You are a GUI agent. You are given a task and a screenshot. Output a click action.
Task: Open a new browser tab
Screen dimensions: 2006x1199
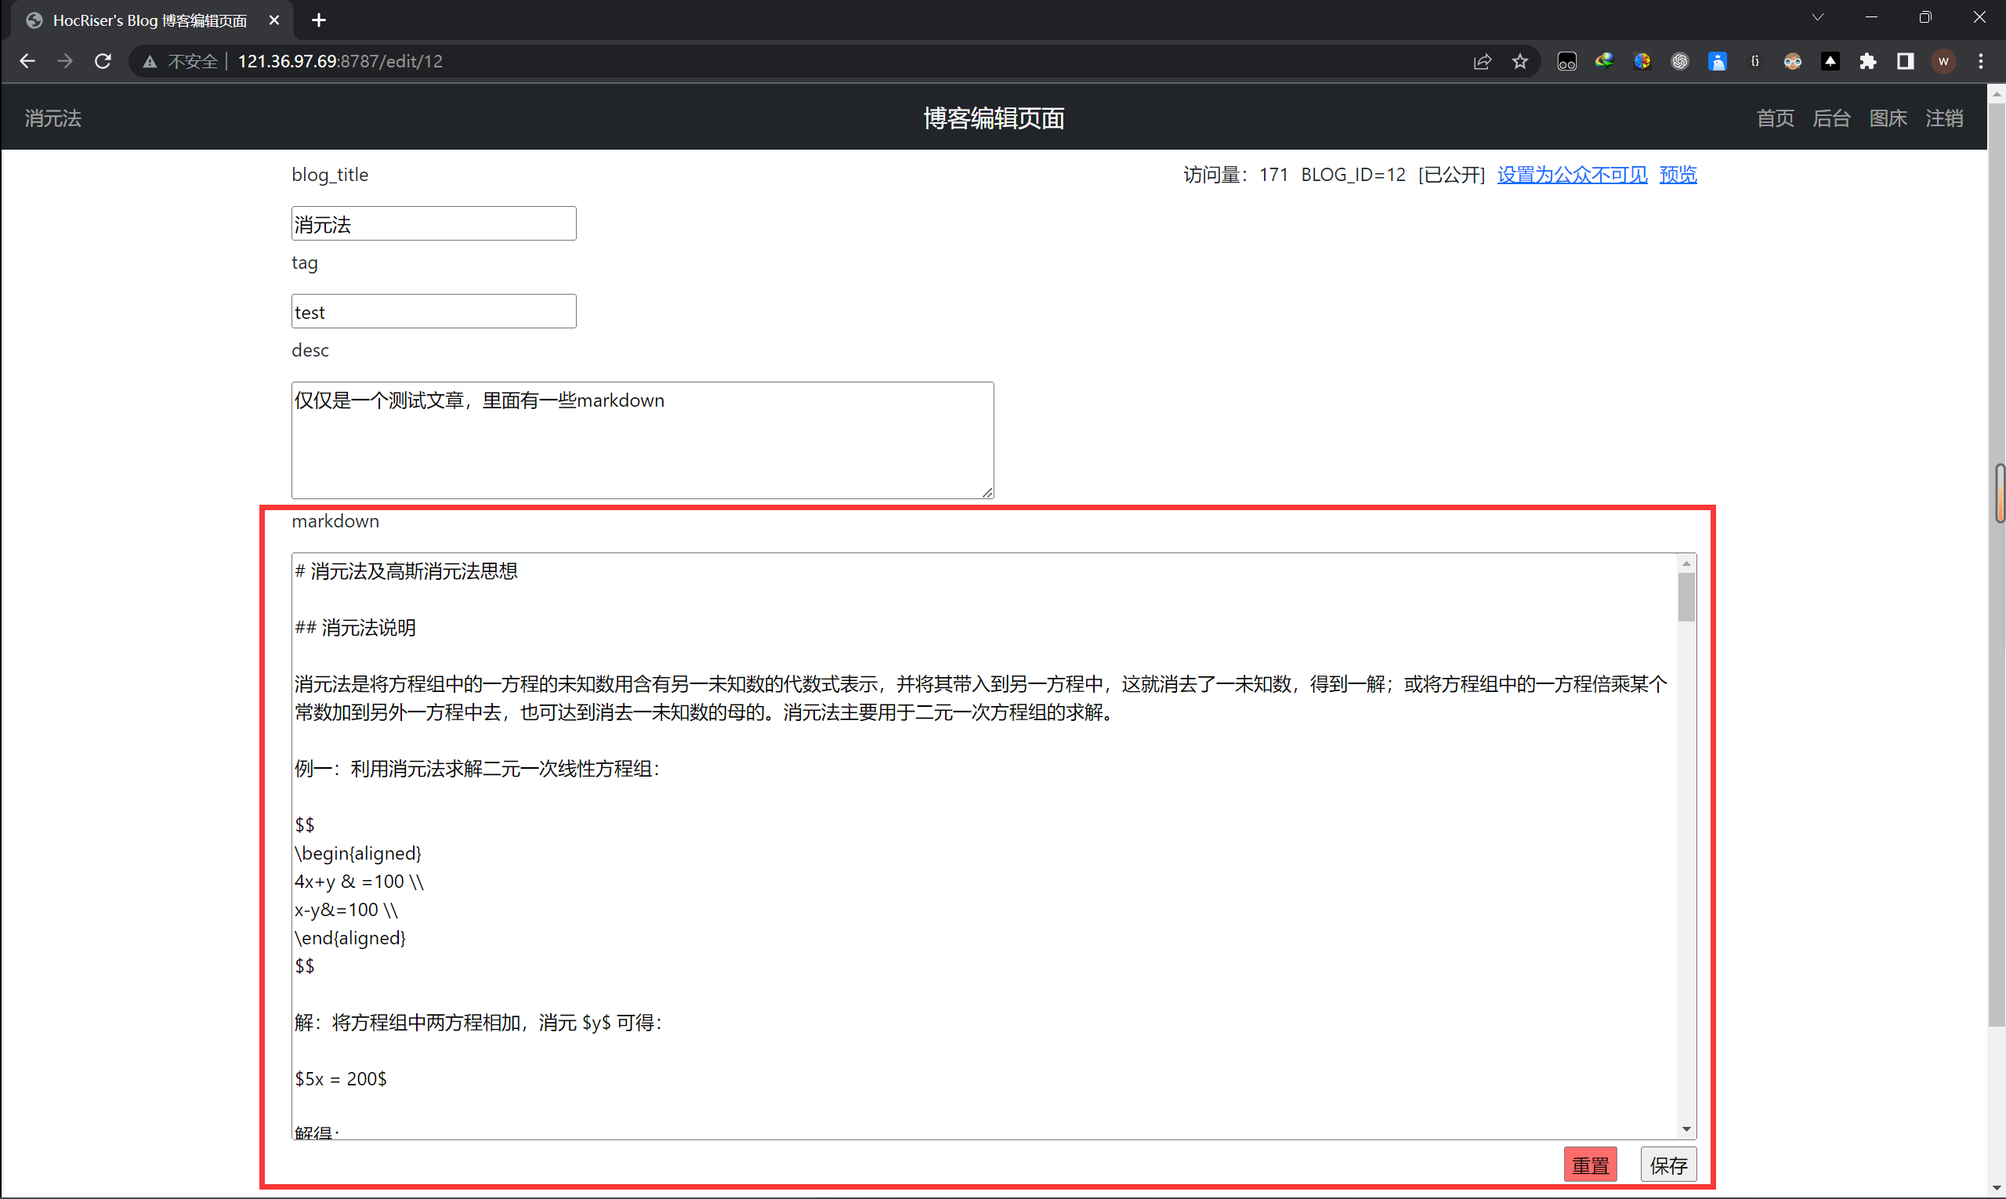coord(318,20)
